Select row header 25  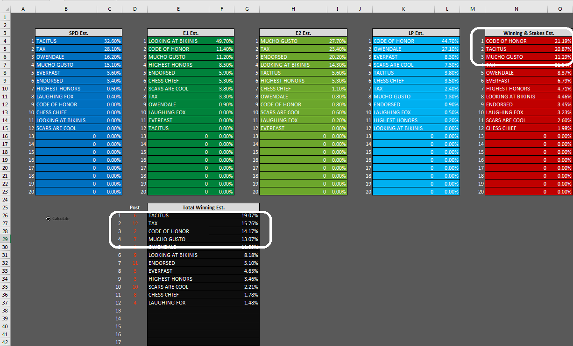pos(5,208)
